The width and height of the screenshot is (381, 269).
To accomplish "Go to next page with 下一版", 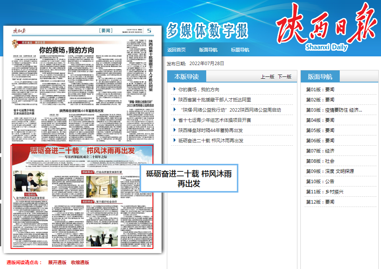I will (x=285, y=77).
